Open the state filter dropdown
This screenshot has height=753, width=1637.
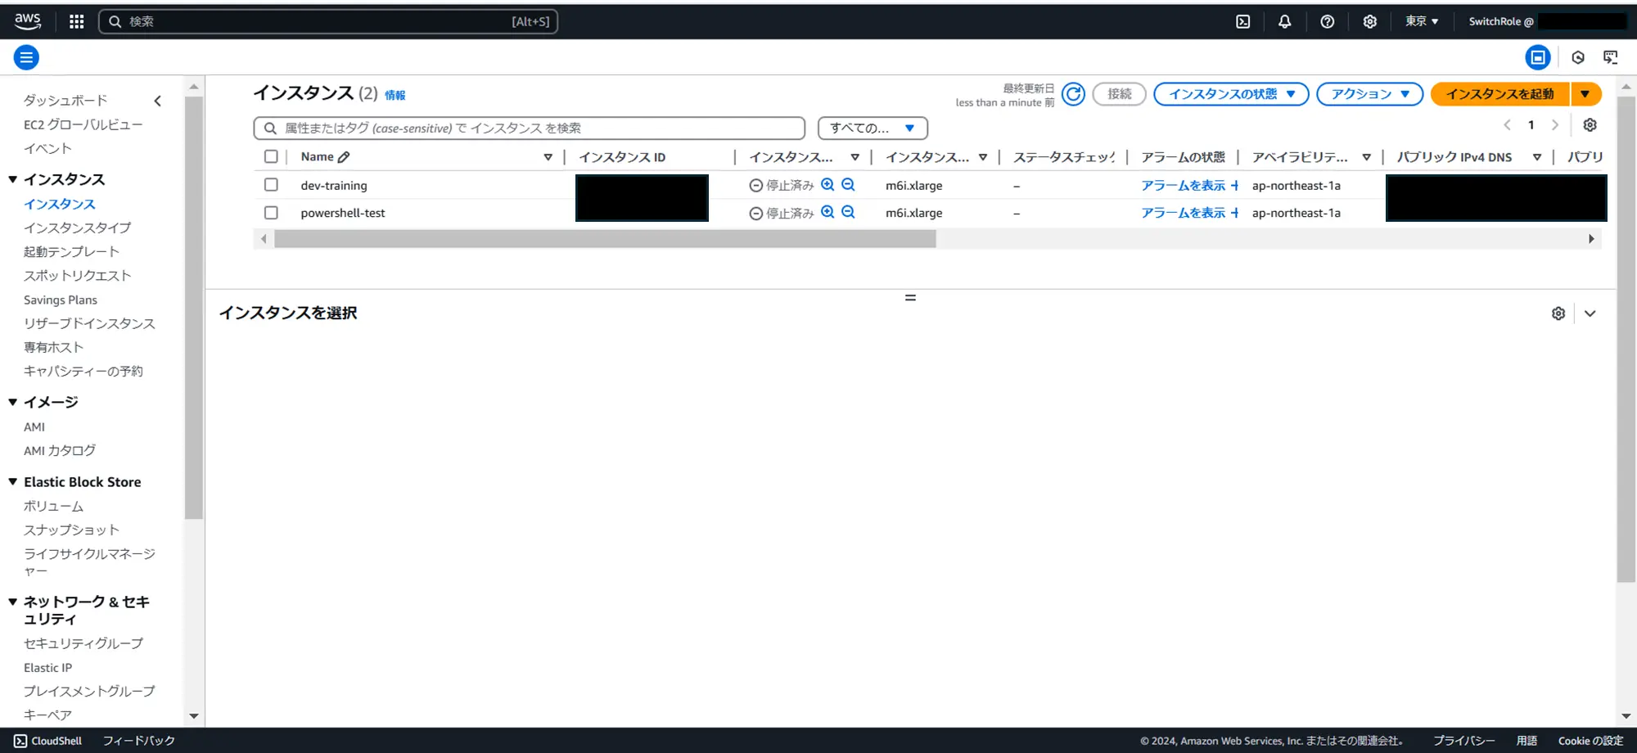pos(873,128)
